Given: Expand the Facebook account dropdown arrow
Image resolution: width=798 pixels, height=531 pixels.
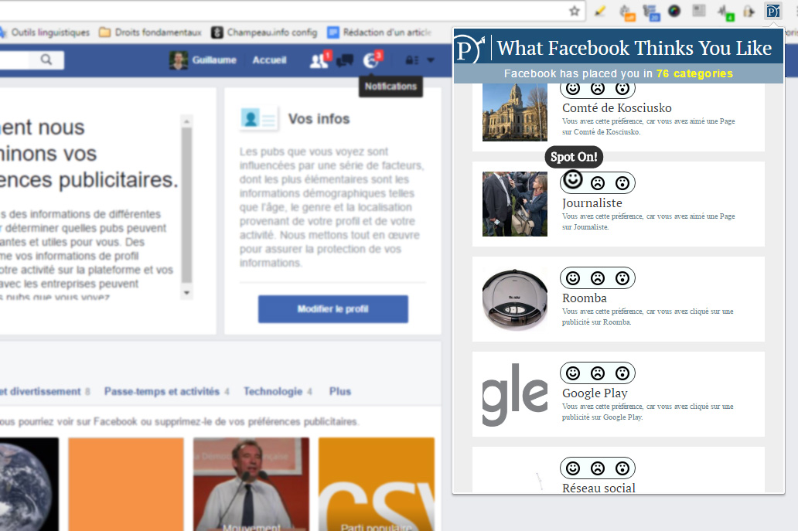Looking at the screenshot, I should (431, 60).
